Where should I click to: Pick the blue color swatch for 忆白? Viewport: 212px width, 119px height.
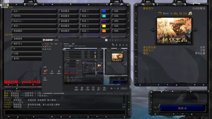click(x=104, y=11)
